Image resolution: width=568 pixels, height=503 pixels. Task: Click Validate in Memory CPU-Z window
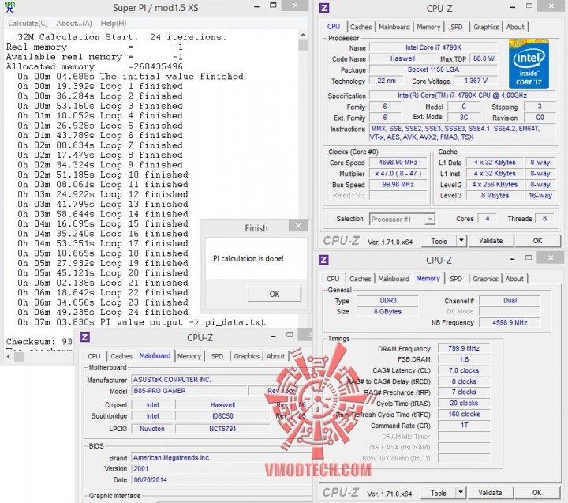coord(490,493)
